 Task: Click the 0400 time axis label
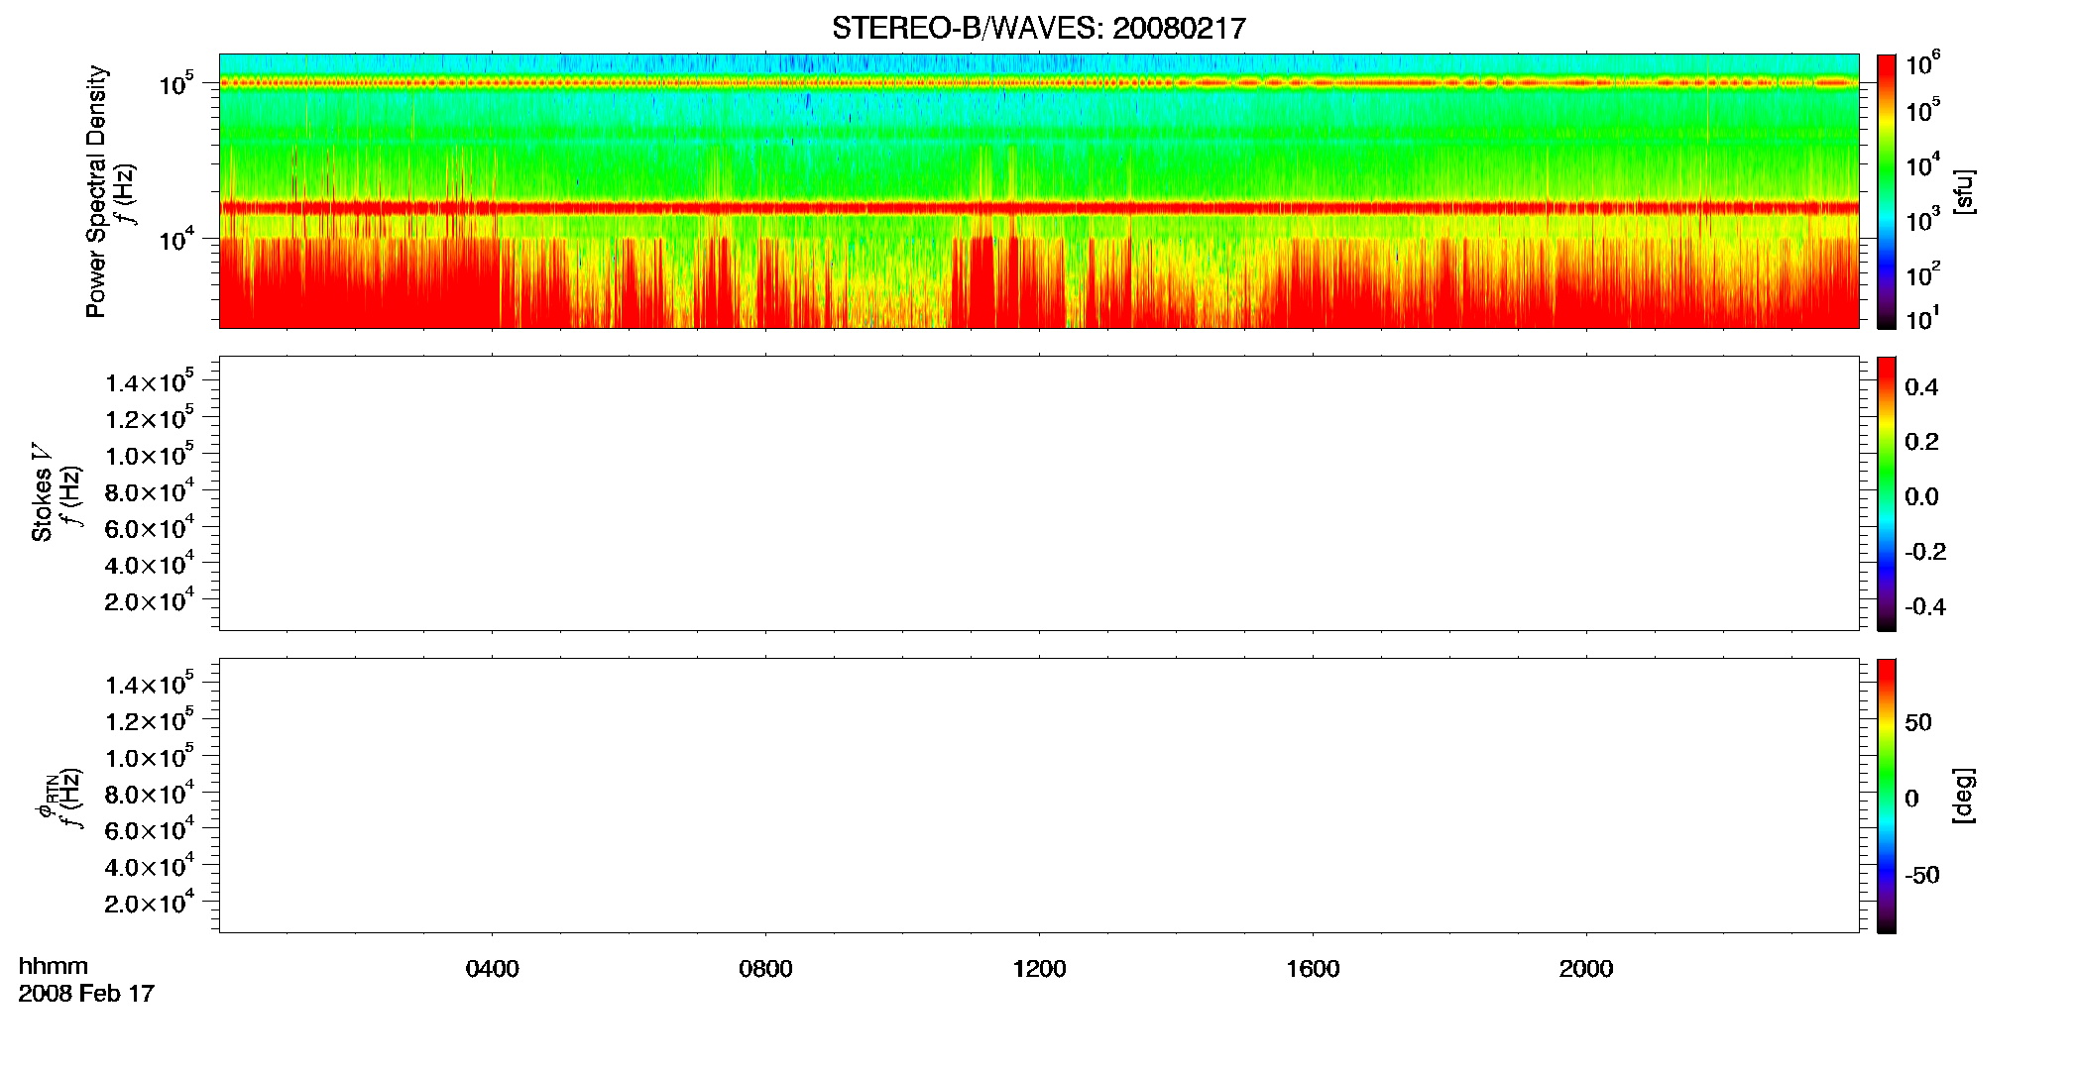[493, 969]
